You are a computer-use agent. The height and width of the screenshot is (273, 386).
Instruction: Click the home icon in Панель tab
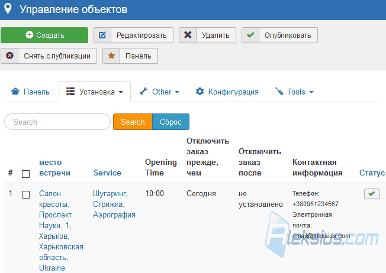[x=15, y=92]
